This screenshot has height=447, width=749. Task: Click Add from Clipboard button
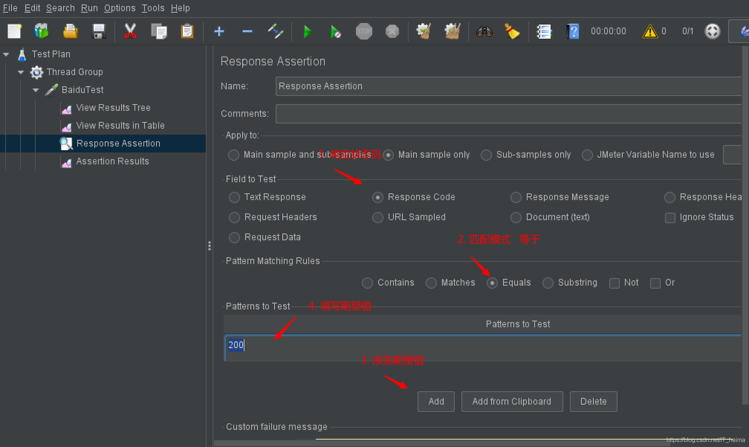tap(512, 402)
